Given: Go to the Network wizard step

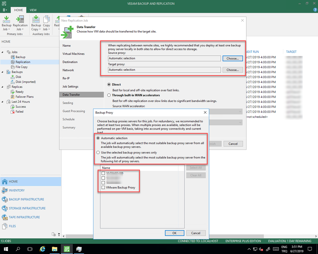Looking at the screenshot, I should coord(68,70).
